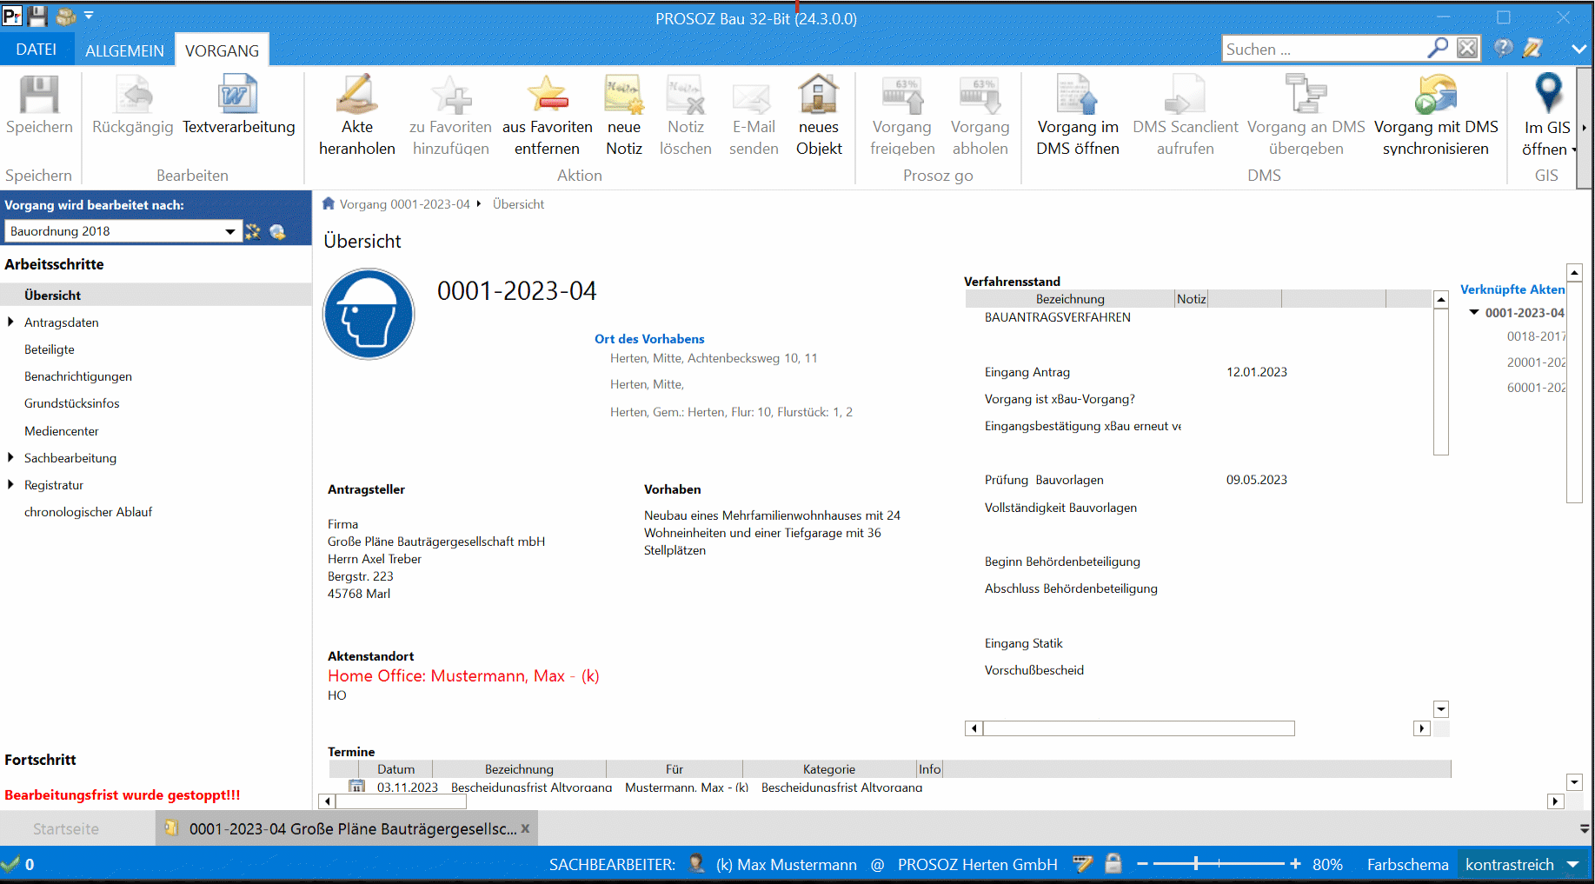Open Grundstücksinfos work step
This screenshot has width=1595, height=884.
coord(72,402)
